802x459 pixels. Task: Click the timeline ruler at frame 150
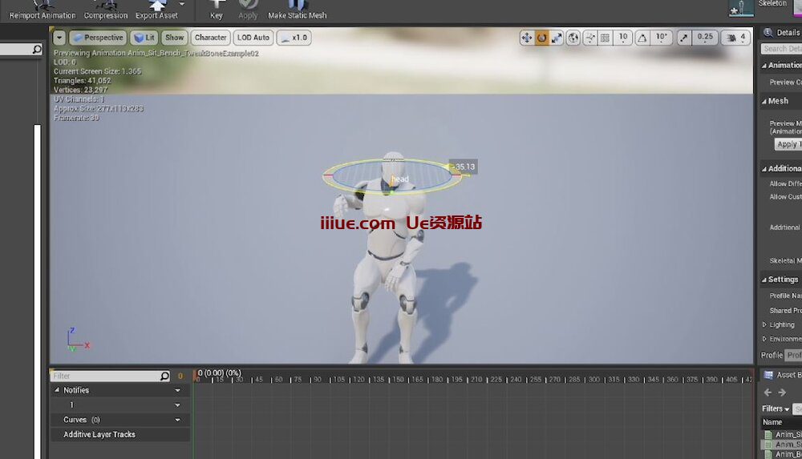[398, 379]
